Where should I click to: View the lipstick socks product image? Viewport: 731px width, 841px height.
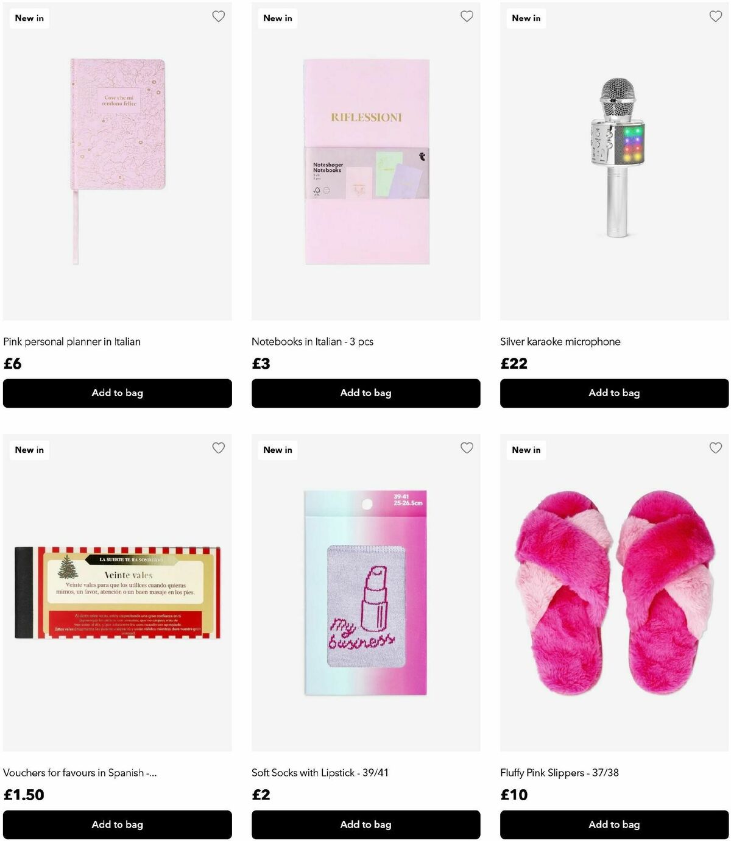point(366,592)
